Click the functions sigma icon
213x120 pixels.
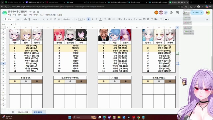[x=161, y=19]
